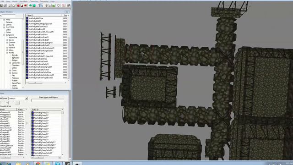Expand the CLUTTER tree node

(4, 27)
